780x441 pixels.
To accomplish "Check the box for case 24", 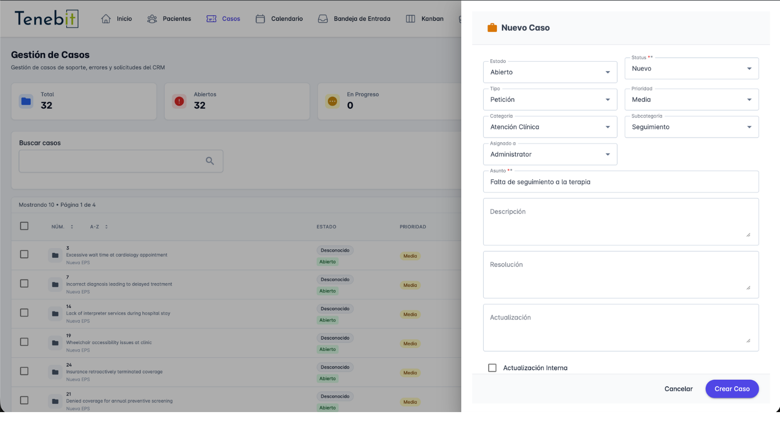I will (24, 371).
